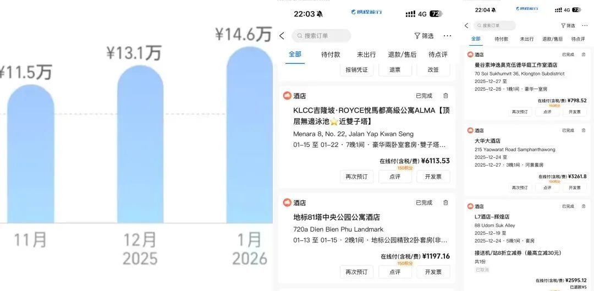Tap 开发票 on the KLCC吉隆坡 order

point(433,177)
